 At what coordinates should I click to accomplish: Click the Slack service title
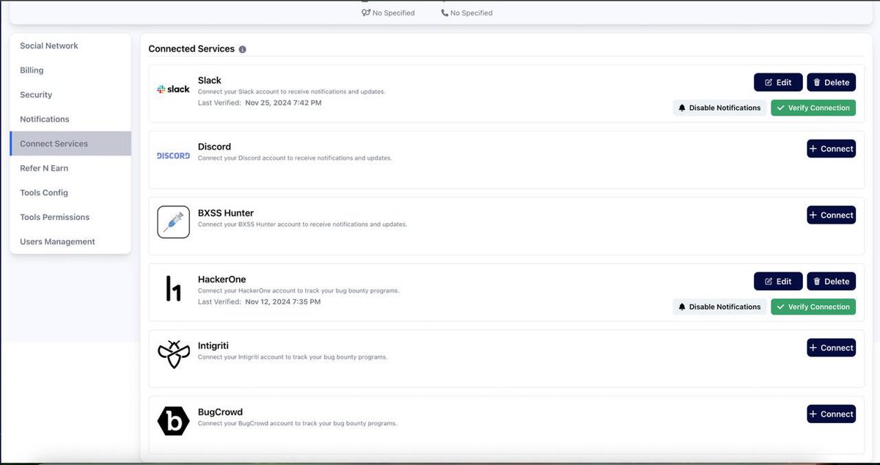tap(209, 81)
